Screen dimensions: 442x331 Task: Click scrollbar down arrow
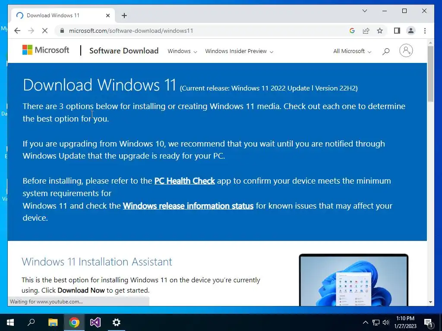pos(430,302)
